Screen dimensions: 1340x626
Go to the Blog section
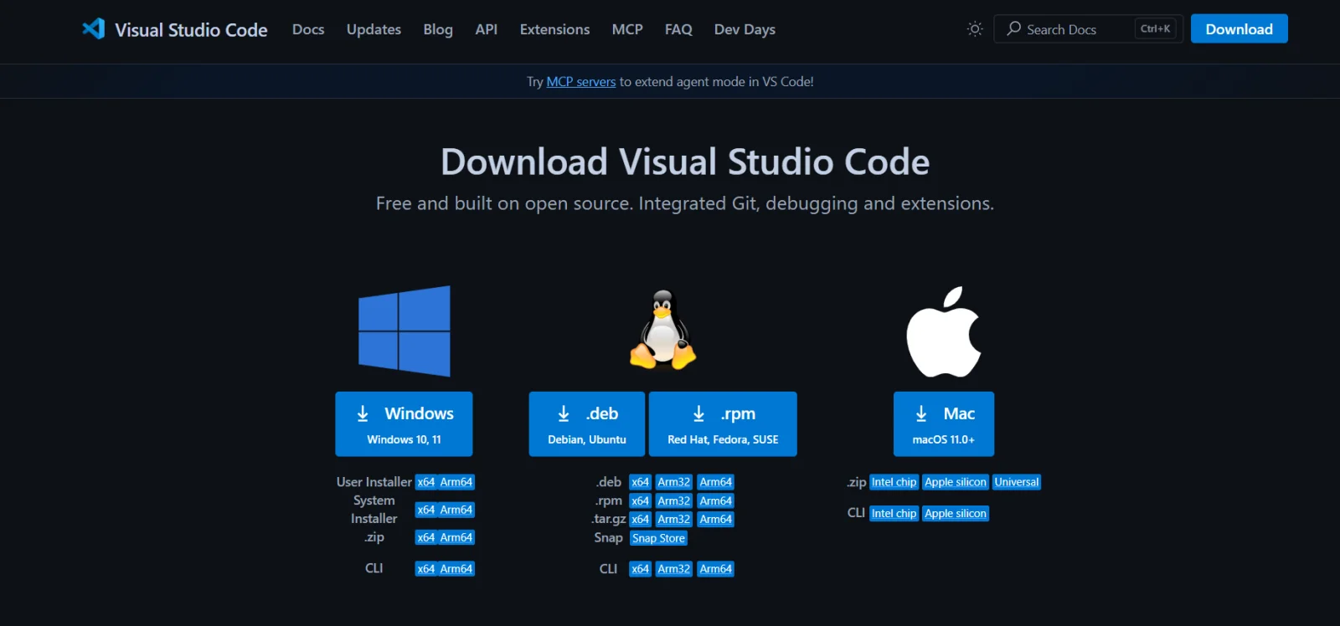point(438,29)
